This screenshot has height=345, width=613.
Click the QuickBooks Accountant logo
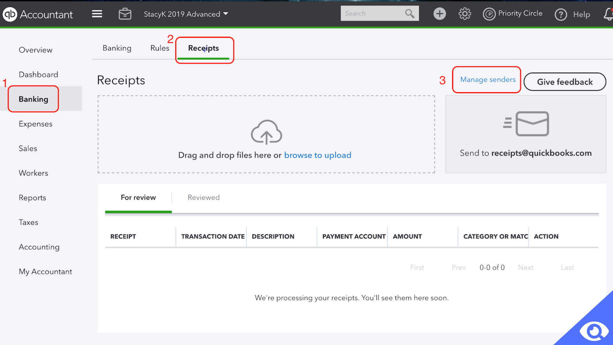point(38,14)
